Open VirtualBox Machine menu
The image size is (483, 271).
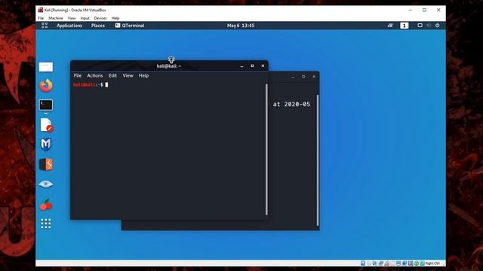(56, 18)
